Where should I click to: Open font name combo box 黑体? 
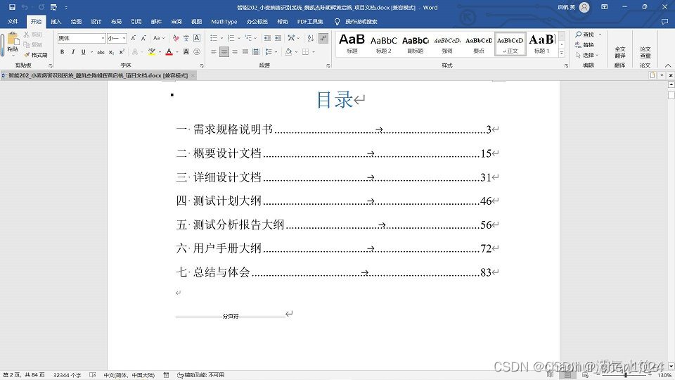tap(82, 38)
